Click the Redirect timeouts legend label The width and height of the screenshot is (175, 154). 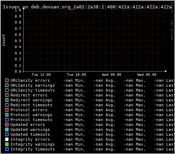click(31, 105)
